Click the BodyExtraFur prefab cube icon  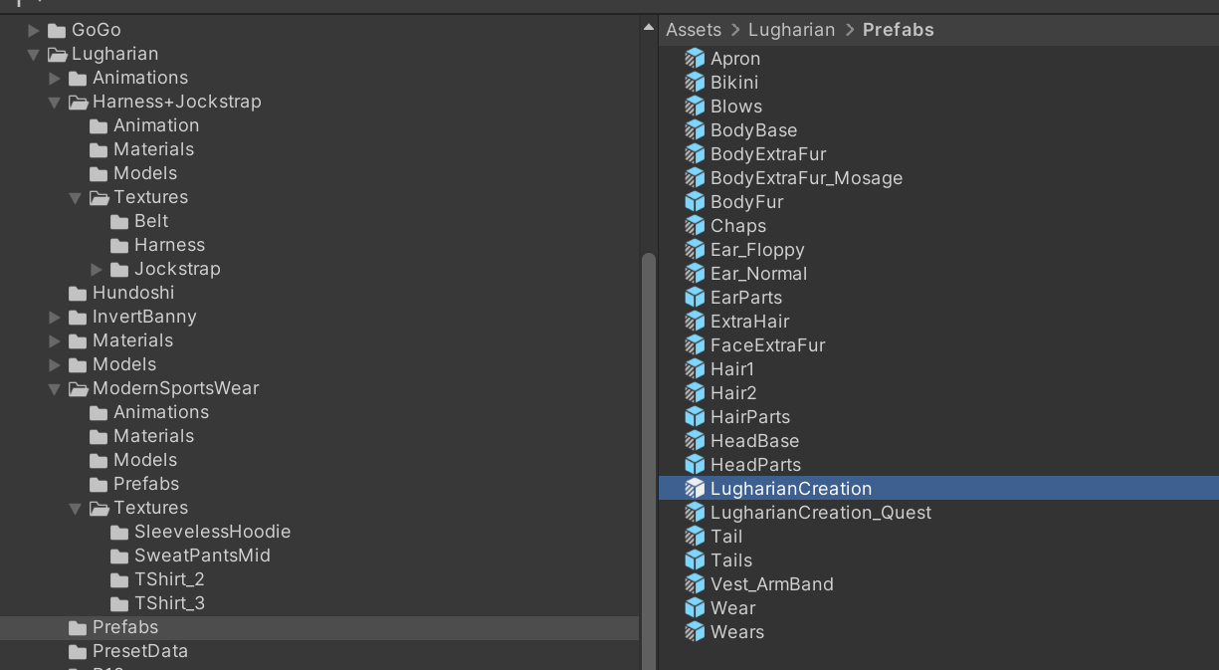click(x=695, y=154)
